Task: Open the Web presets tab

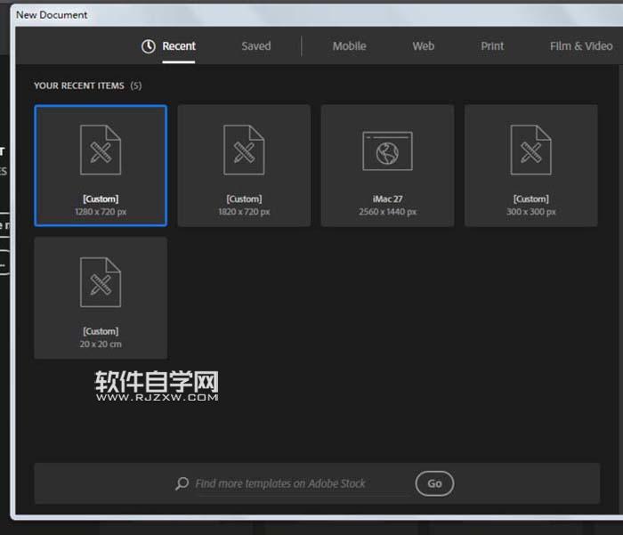Action: pos(423,46)
